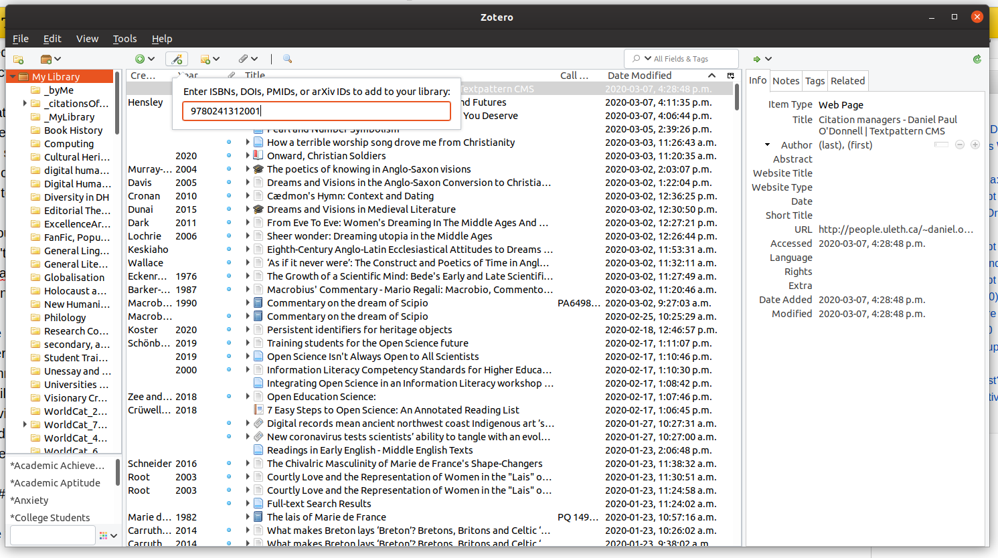Select the Globalisation collection
Viewport: 998px width, 558px height.
coord(74,278)
